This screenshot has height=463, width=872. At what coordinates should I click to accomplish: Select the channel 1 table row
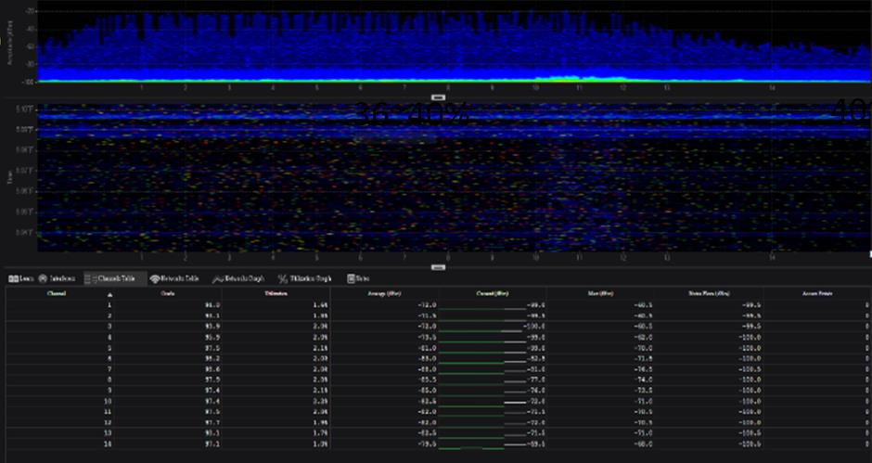tap(438, 305)
